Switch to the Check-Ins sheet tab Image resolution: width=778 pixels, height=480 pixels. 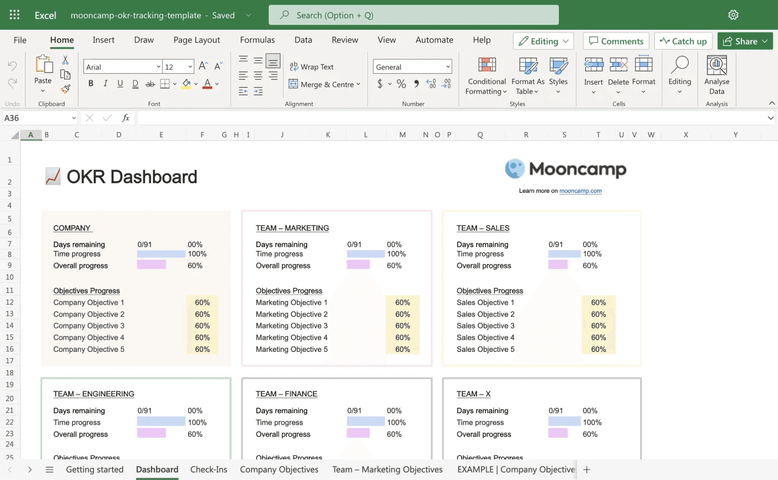209,469
